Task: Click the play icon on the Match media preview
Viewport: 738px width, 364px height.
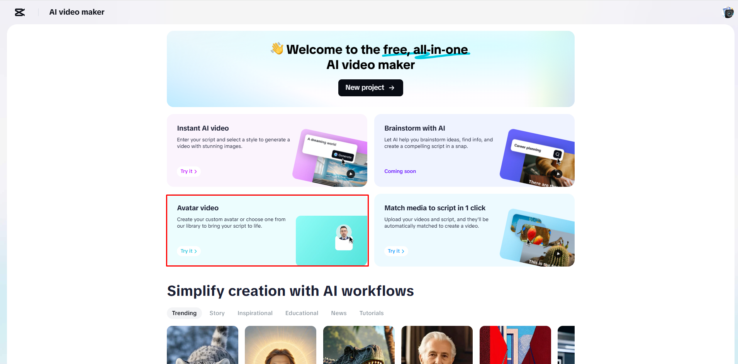Action: tap(558, 253)
